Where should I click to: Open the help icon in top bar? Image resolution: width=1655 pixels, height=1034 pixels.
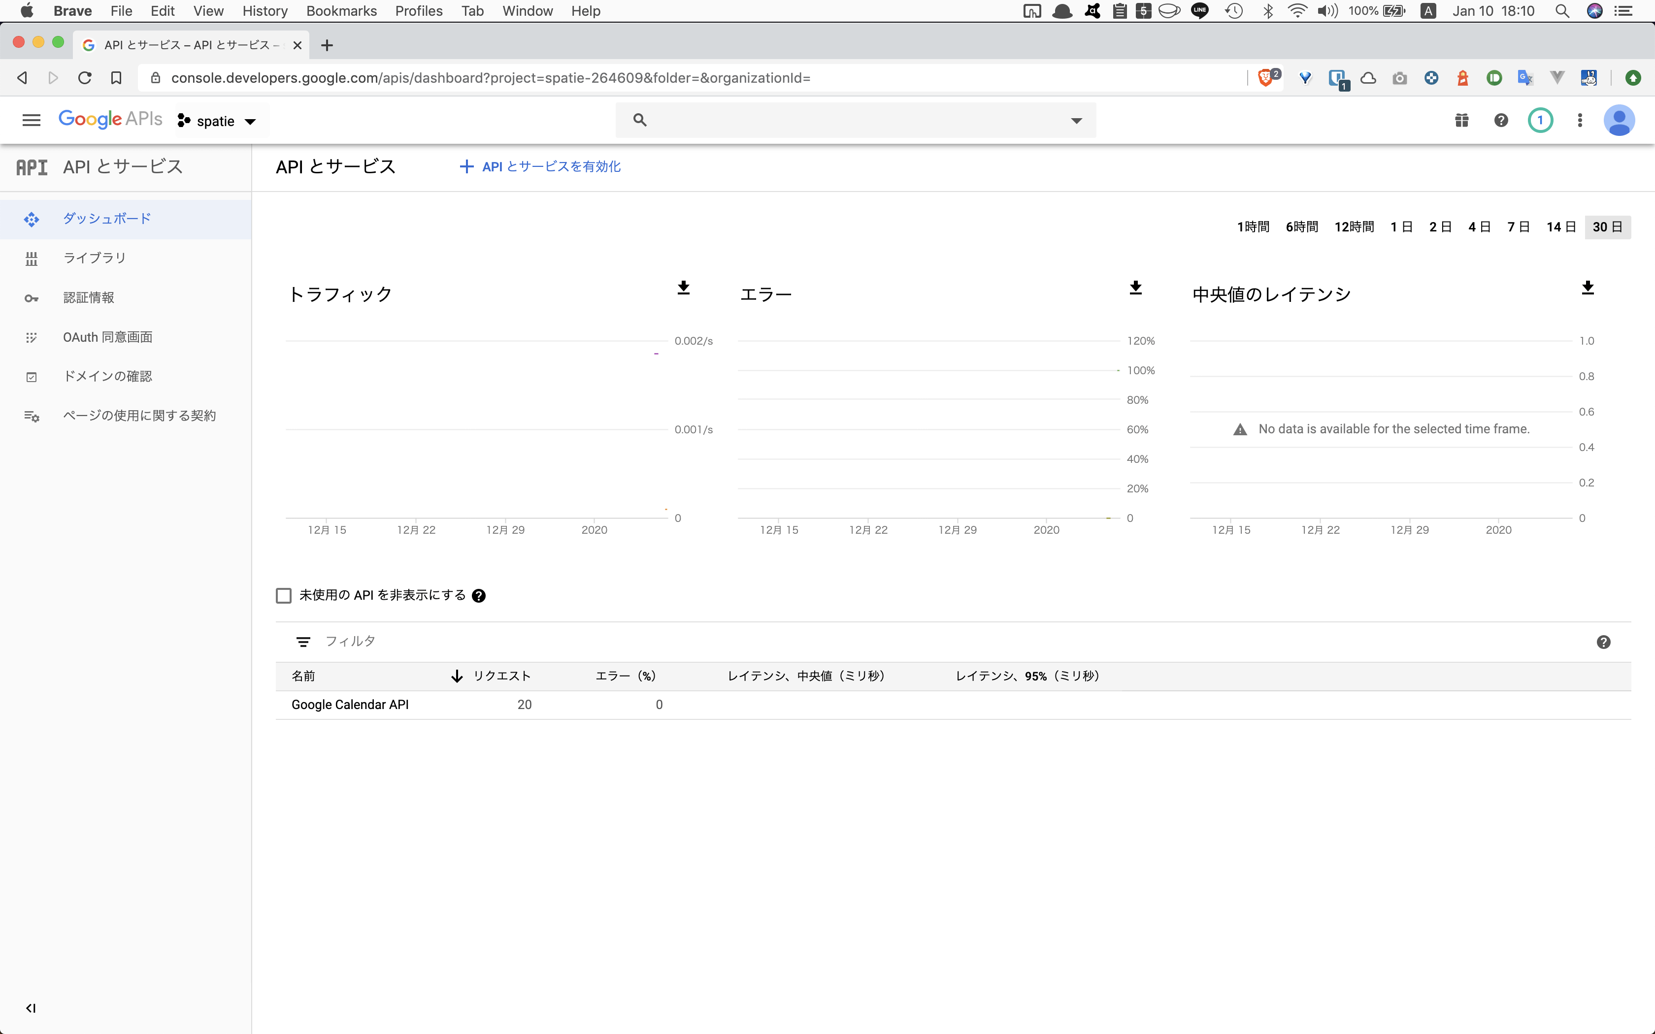point(1500,120)
